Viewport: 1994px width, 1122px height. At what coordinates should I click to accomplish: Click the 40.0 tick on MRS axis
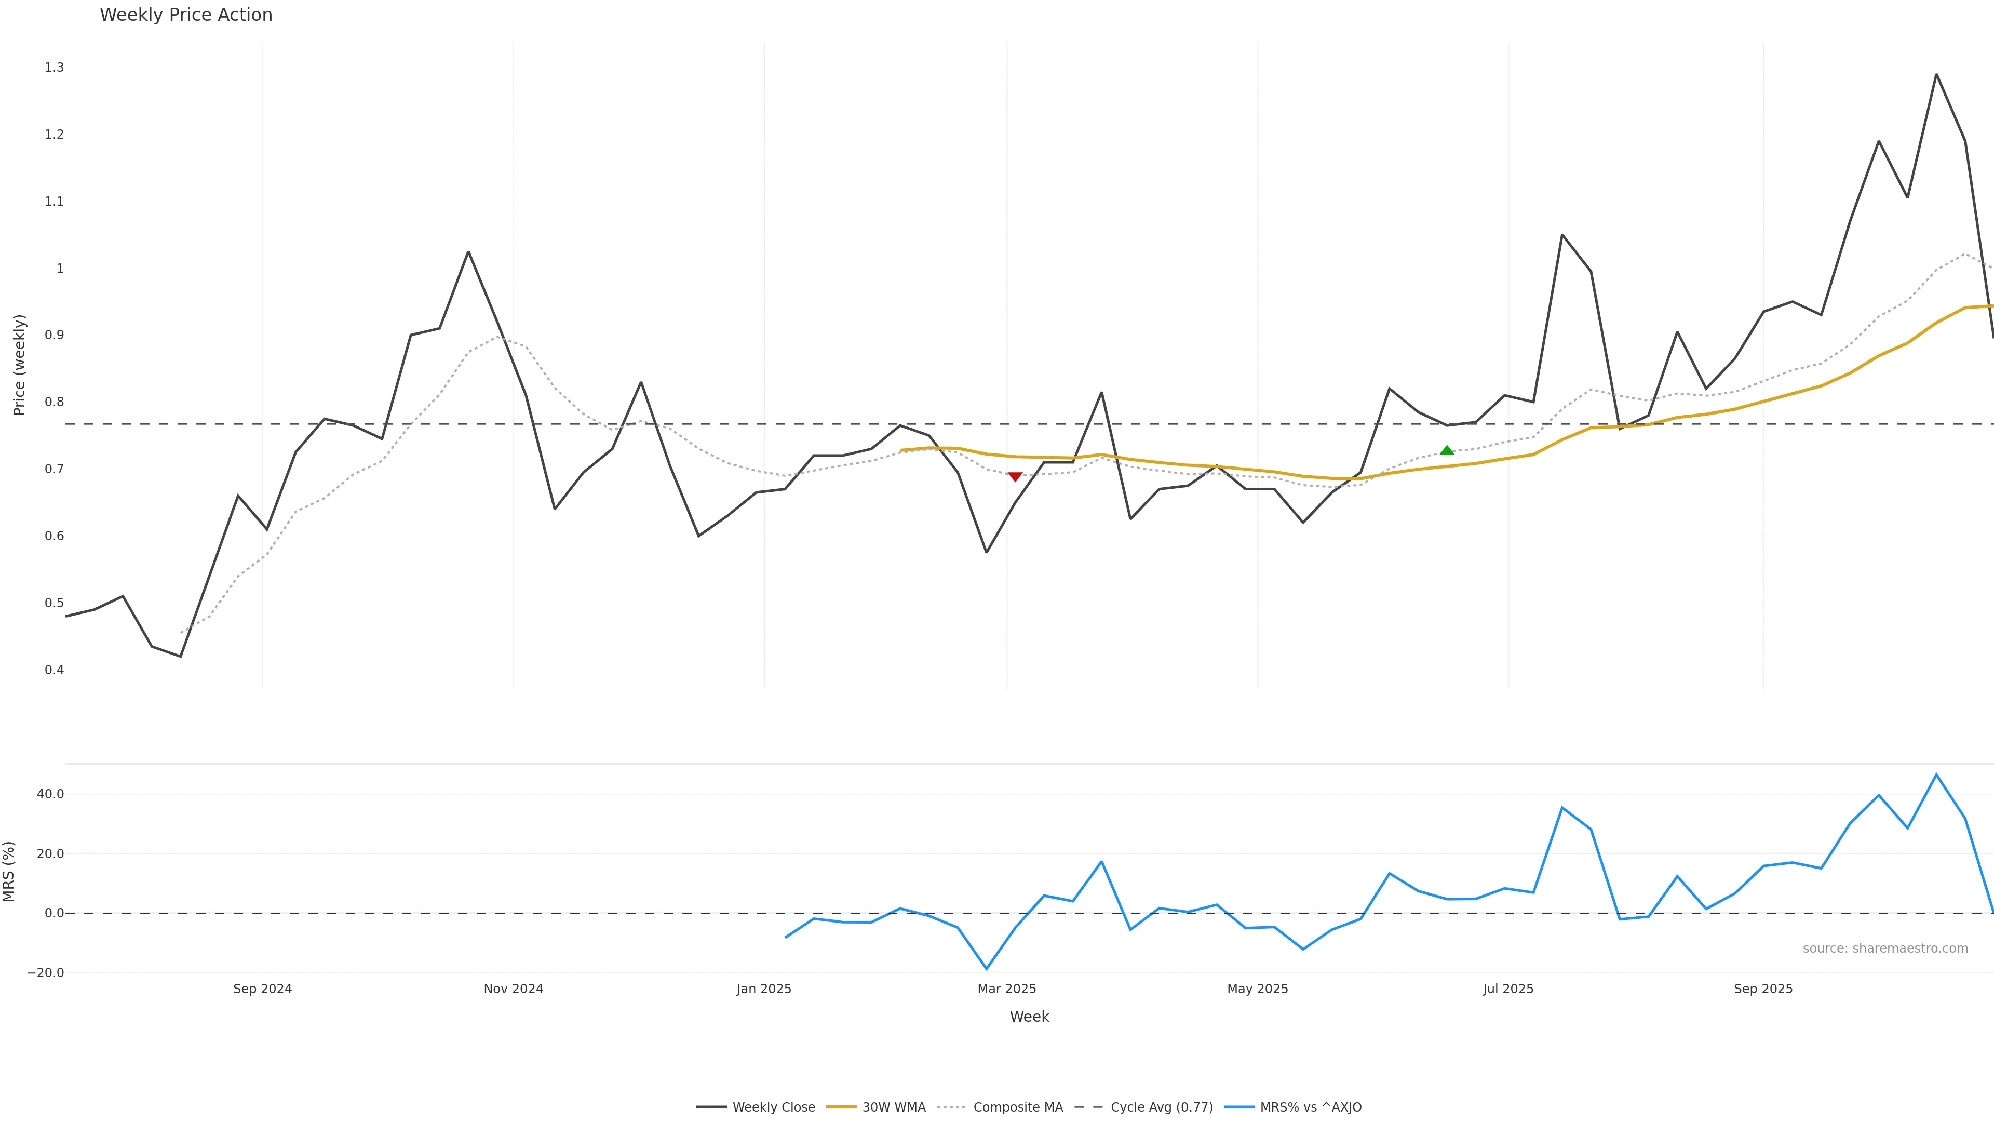(50, 794)
